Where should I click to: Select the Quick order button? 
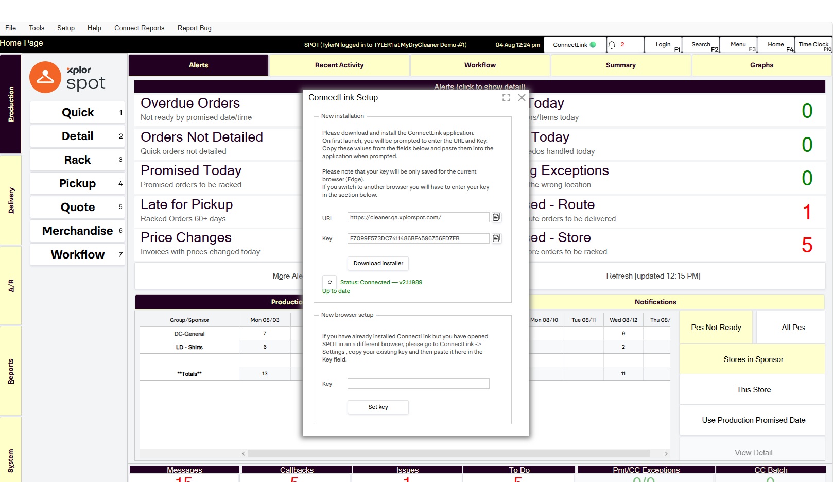coord(77,113)
